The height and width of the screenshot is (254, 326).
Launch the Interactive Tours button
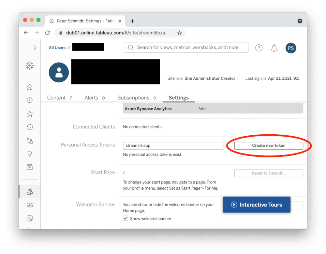[x=257, y=205]
